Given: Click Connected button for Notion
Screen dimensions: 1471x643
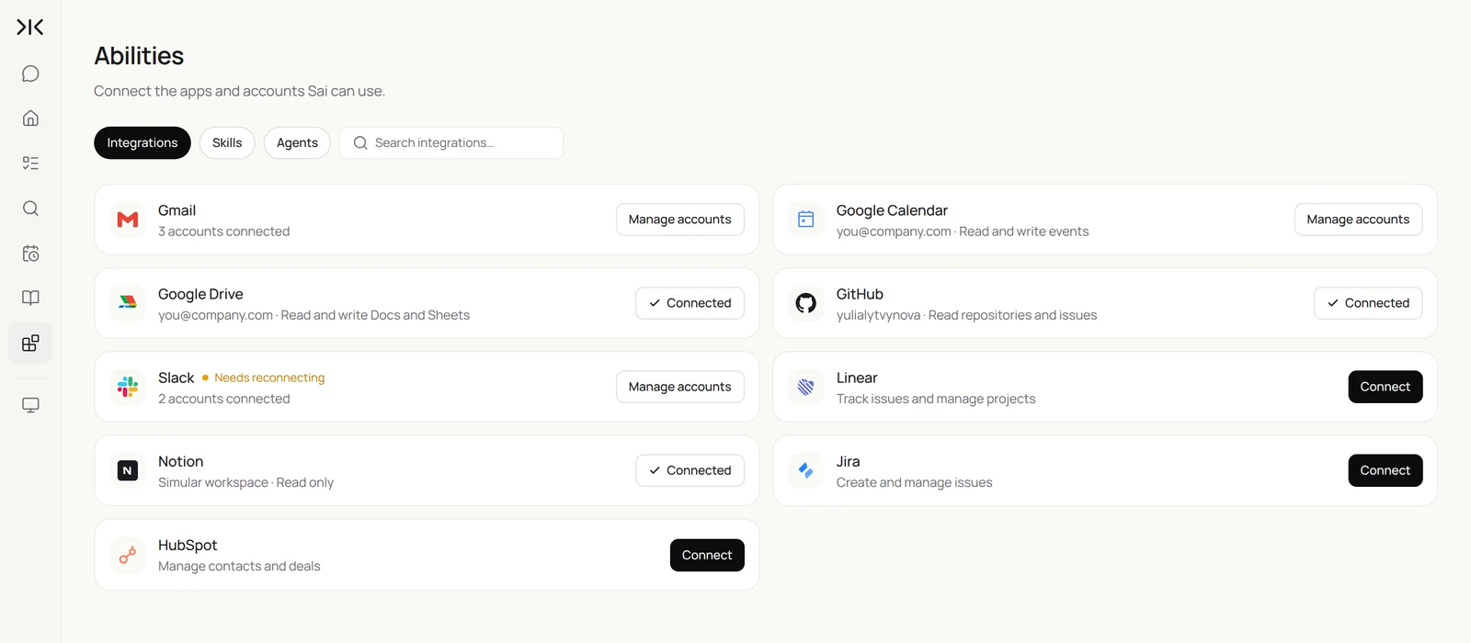Looking at the screenshot, I should point(690,470).
